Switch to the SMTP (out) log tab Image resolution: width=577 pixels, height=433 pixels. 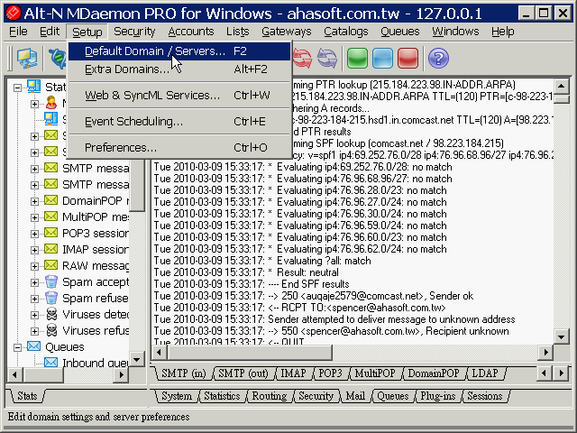(x=243, y=373)
